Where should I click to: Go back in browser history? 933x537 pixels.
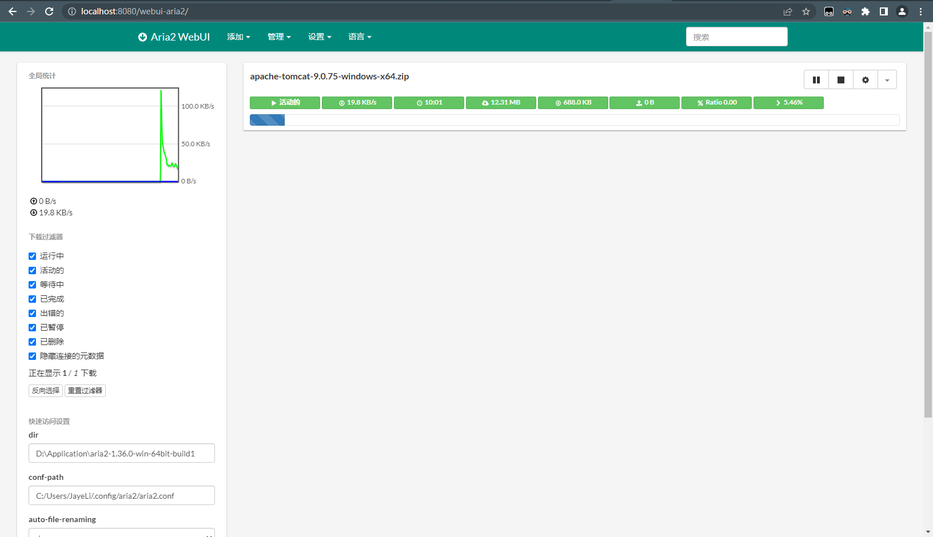pyautogui.click(x=13, y=11)
